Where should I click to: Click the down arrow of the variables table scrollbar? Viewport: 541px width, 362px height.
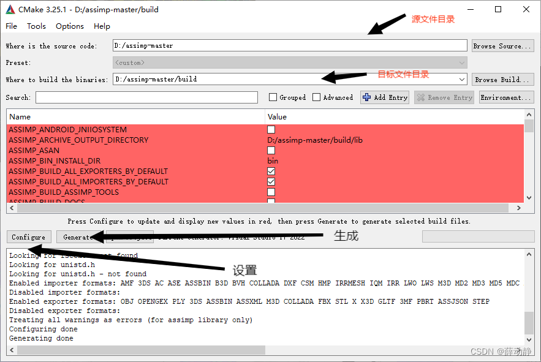(528, 197)
